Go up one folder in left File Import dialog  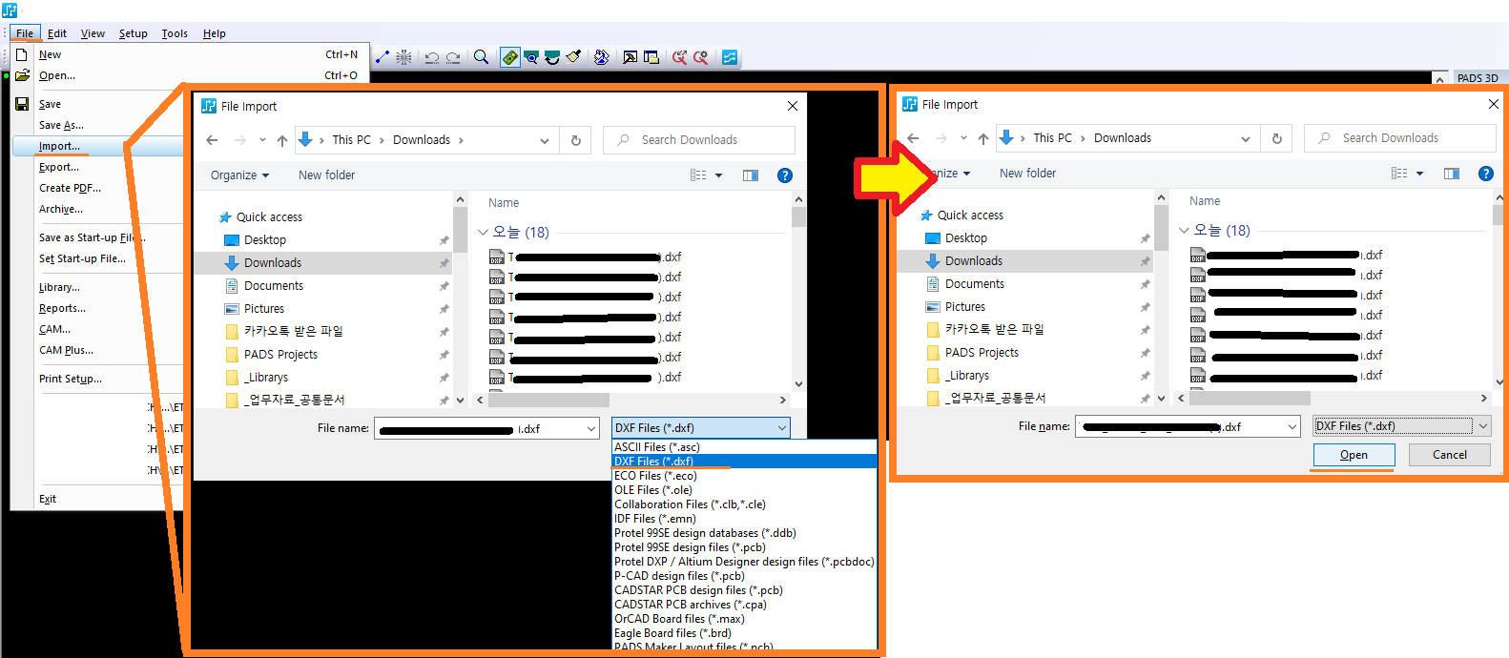[x=282, y=140]
